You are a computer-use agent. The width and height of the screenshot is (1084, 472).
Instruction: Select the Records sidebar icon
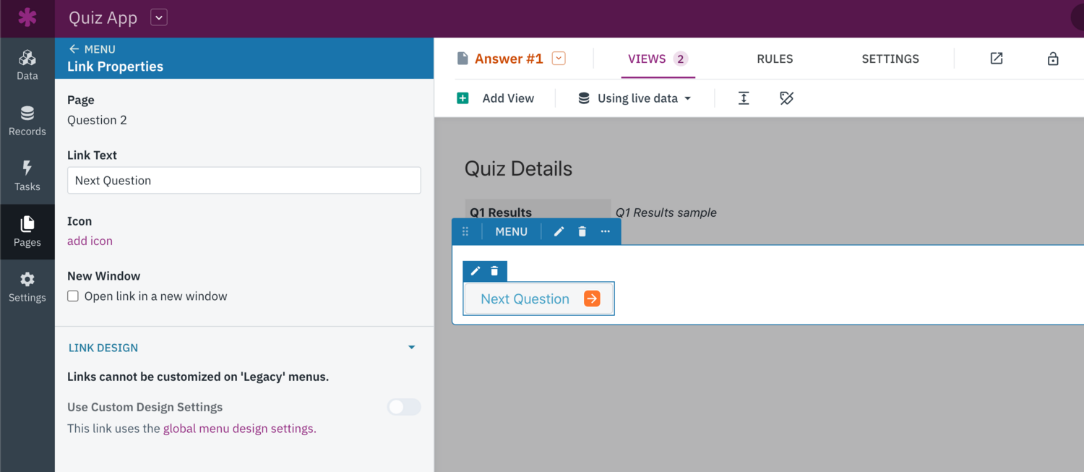tap(27, 119)
